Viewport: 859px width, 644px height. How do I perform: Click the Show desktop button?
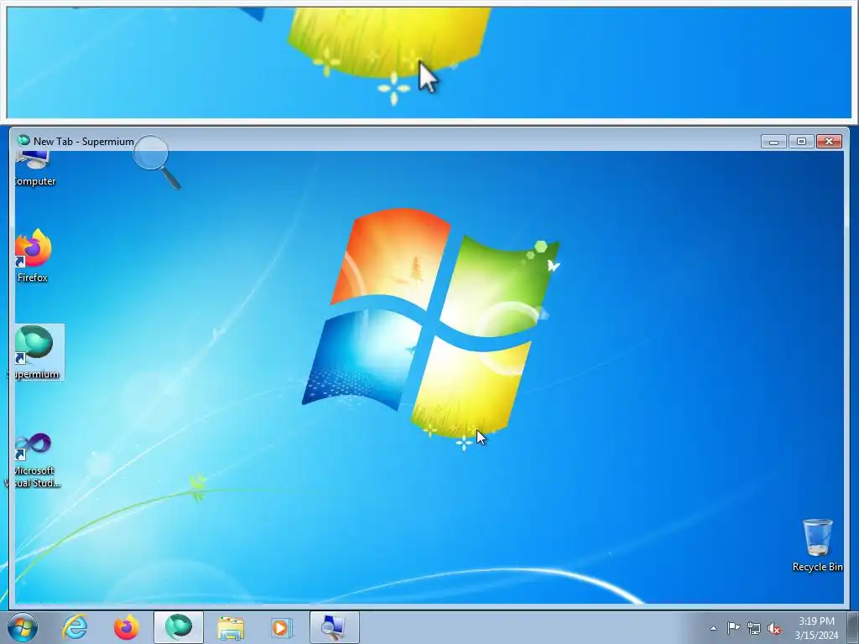pos(853,627)
